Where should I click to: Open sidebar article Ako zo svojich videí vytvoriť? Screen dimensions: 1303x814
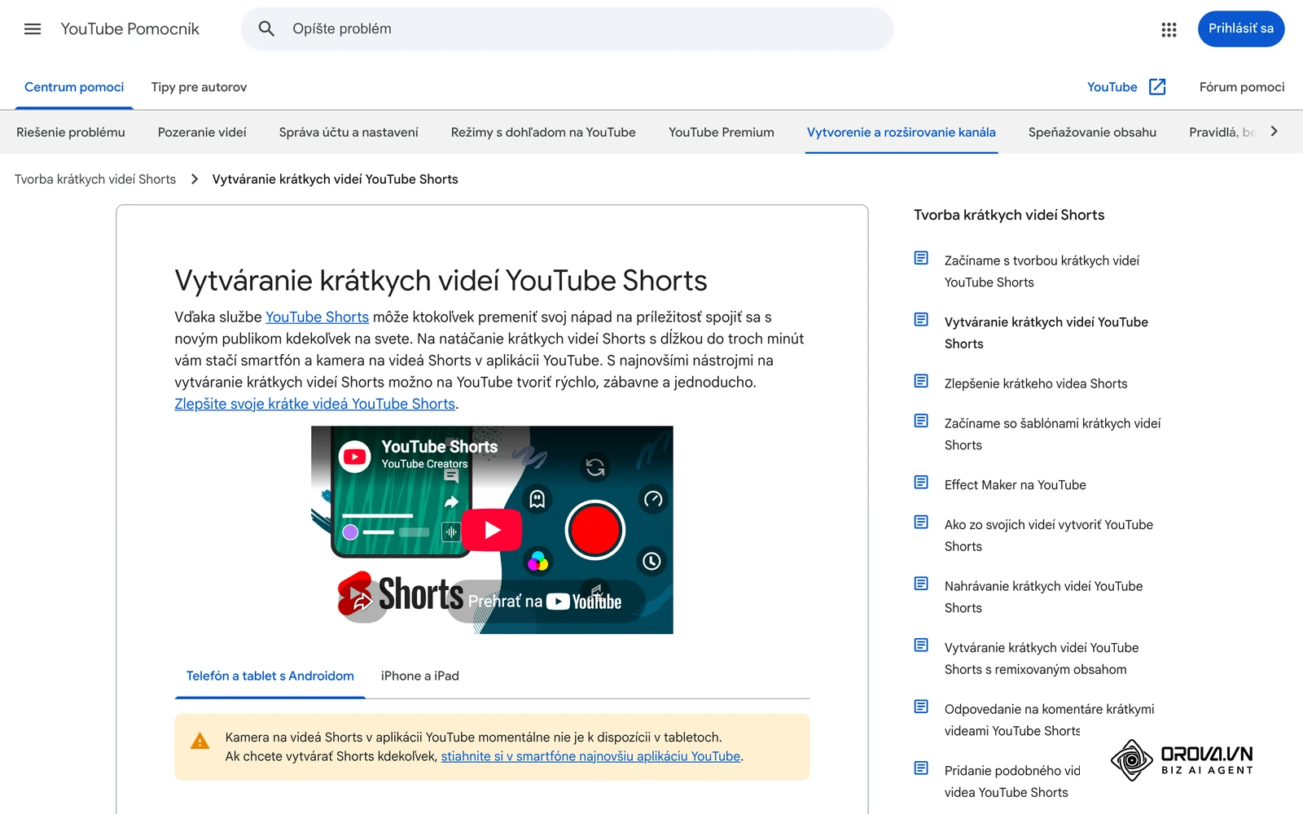(1049, 536)
